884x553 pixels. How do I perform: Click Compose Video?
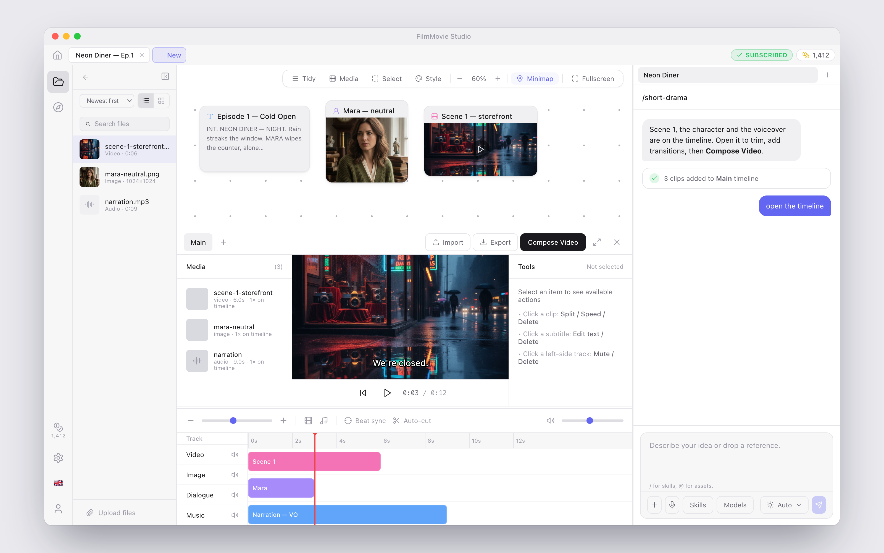pyautogui.click(x=553, y=242)
